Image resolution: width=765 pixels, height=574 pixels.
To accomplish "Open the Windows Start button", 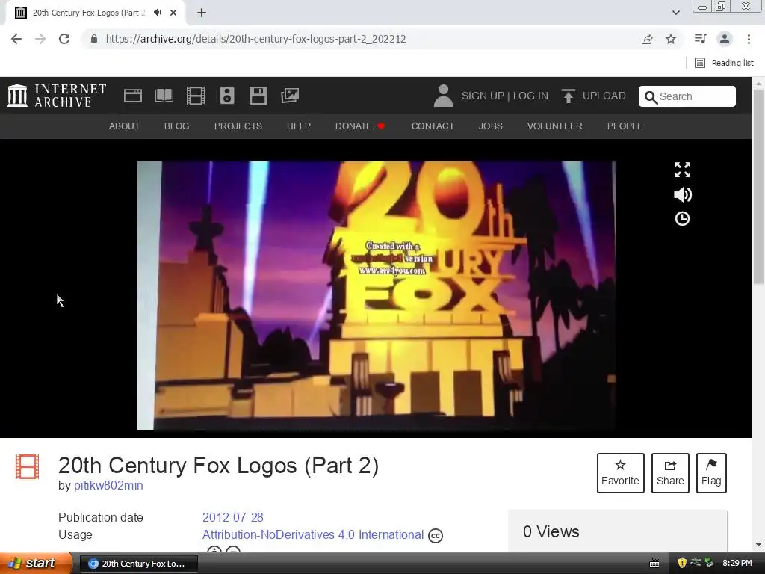I will pos(36,564).
